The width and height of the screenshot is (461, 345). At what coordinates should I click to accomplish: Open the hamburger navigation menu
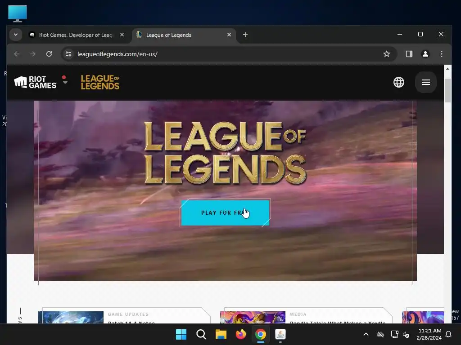point(426,82)
